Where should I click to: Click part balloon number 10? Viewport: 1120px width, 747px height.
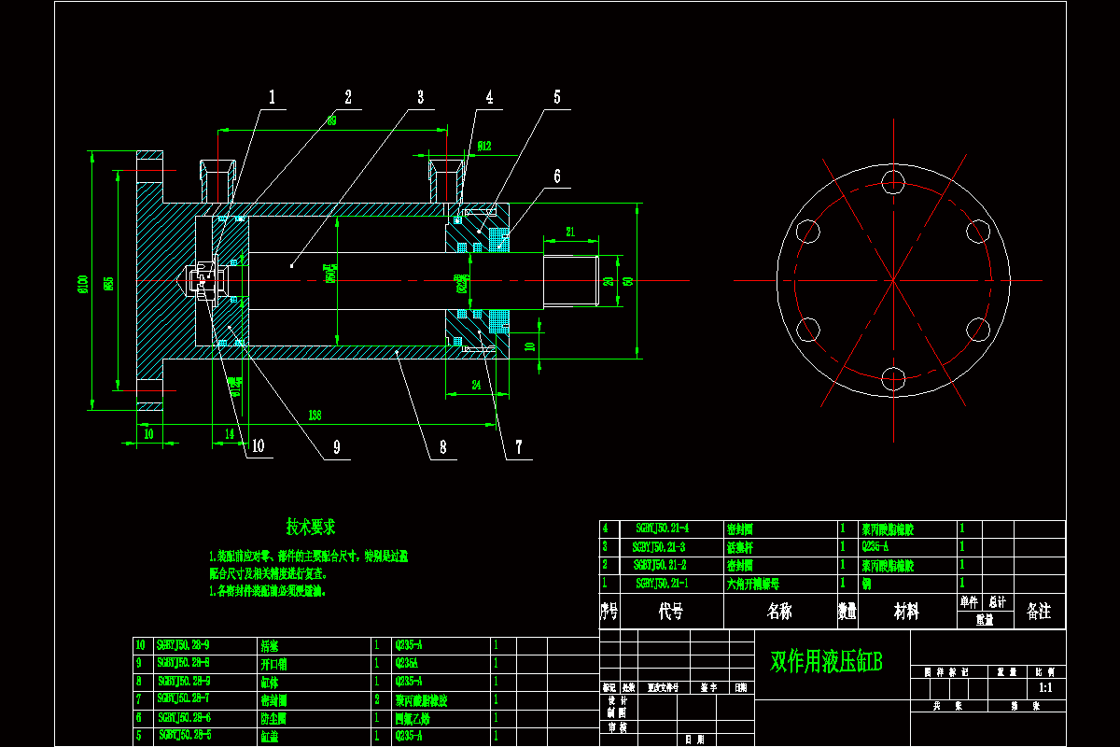[x=259, y=446]
